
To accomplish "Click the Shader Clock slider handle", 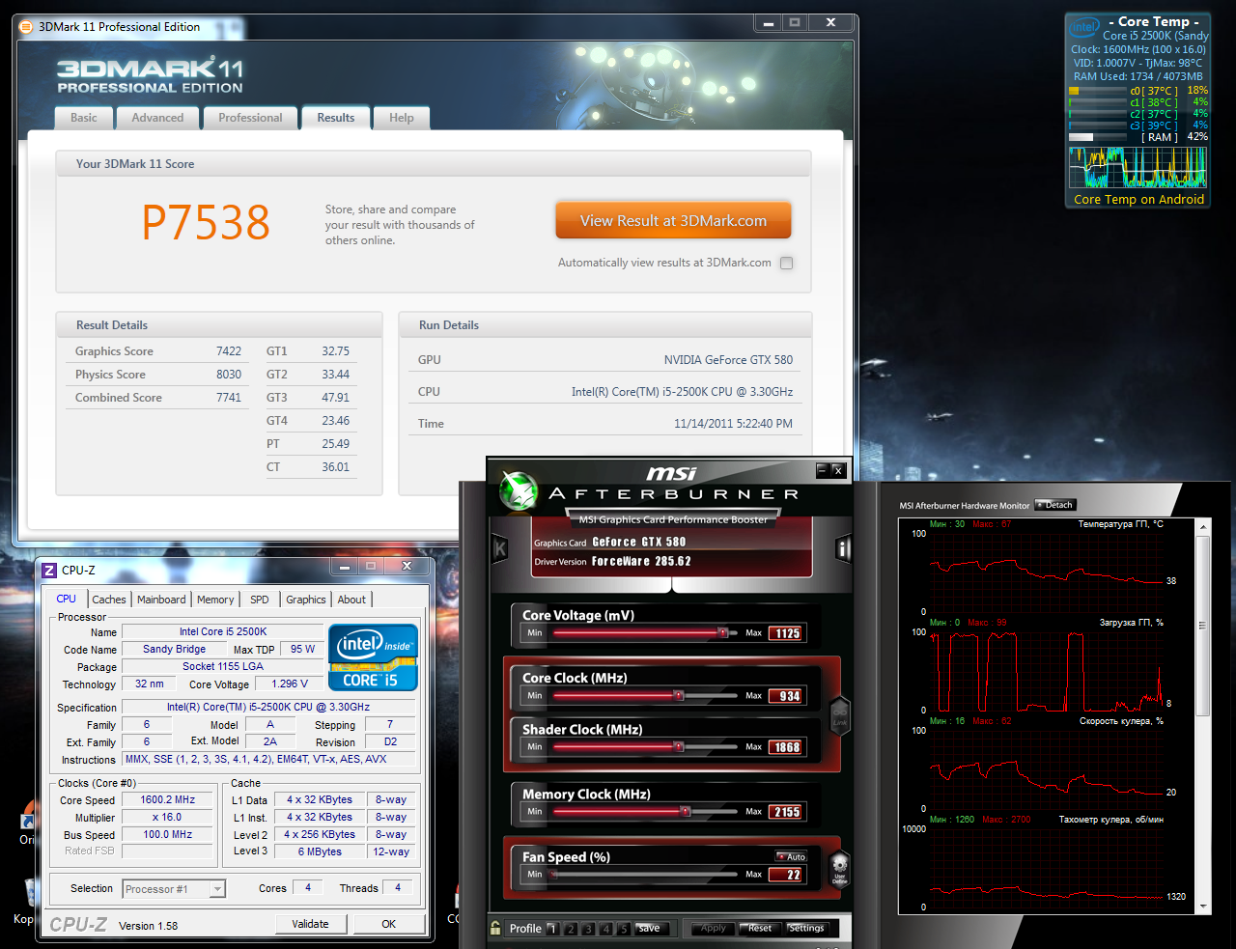I will 678,746.
